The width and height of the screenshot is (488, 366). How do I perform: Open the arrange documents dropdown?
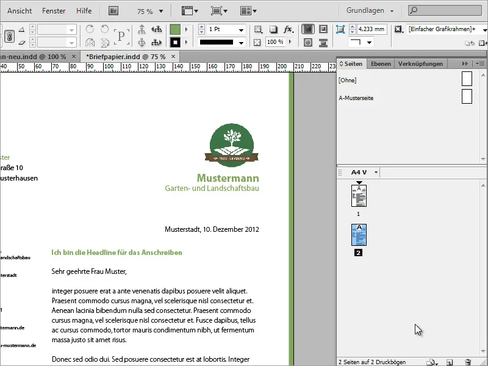tap(248, 11)
